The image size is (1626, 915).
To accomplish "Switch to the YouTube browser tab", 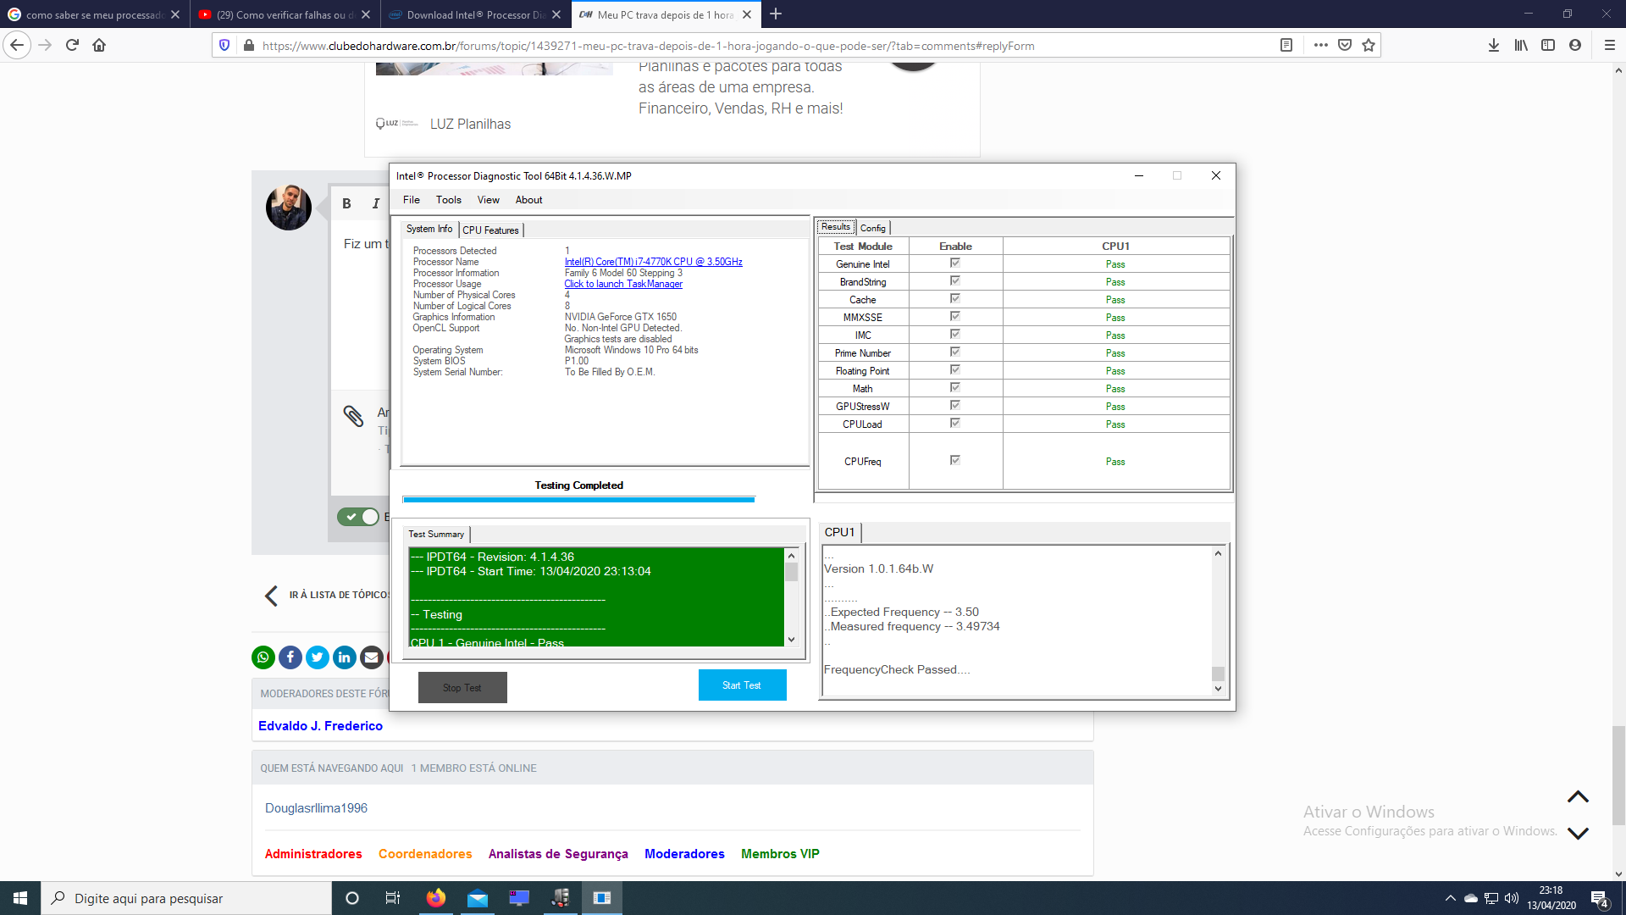I will (x=284, y=14).
